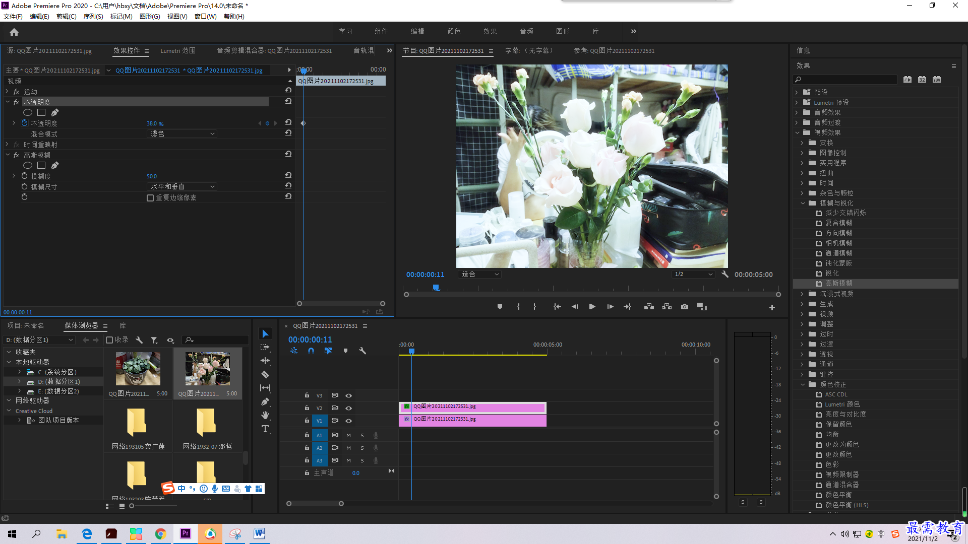Create ellipse mask for Opacity effect
Image resolution: width=968 pixels, height=544 pixels.
coord(28,112)
